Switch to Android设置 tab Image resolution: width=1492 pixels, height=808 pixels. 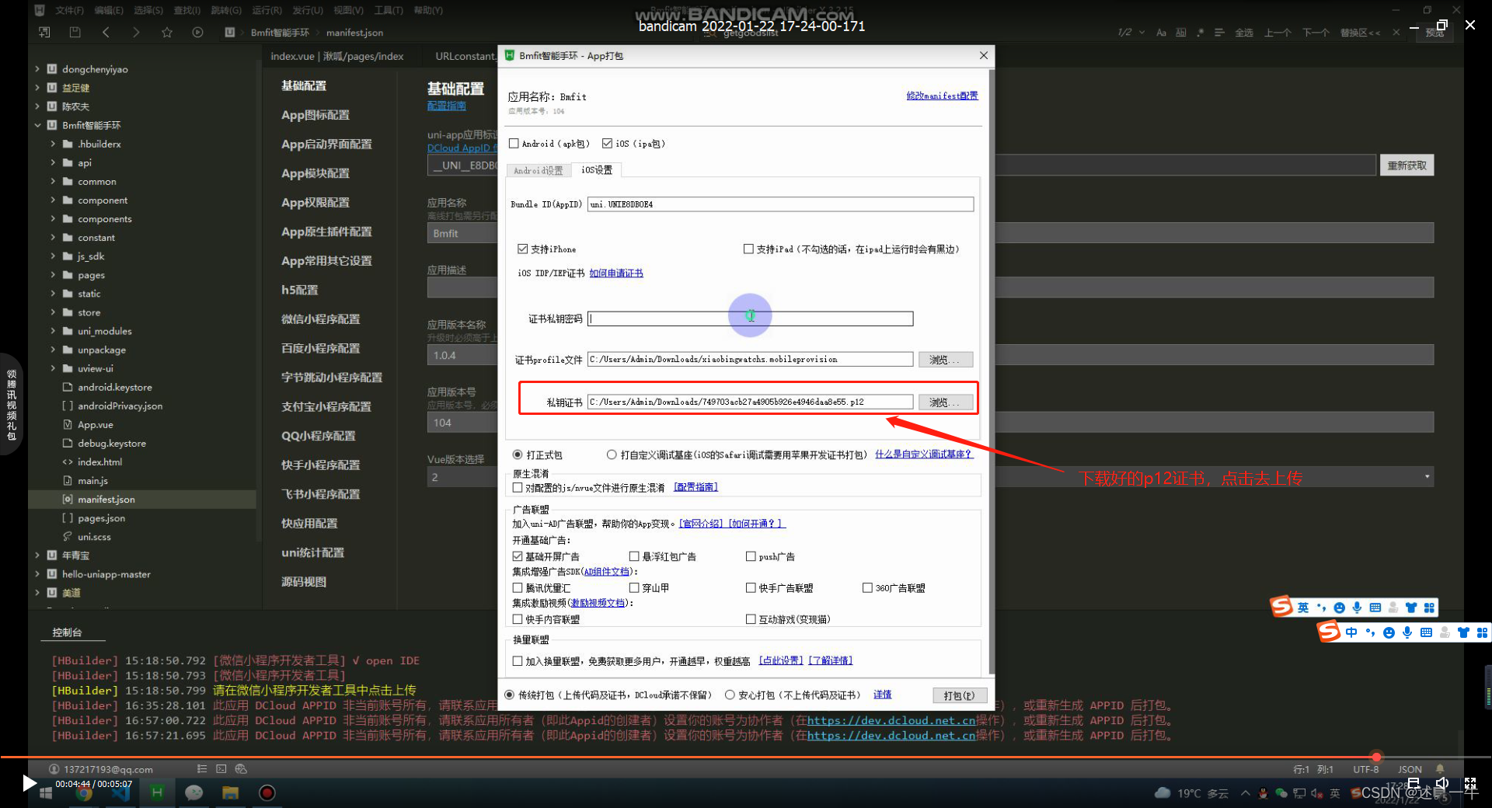538,170
